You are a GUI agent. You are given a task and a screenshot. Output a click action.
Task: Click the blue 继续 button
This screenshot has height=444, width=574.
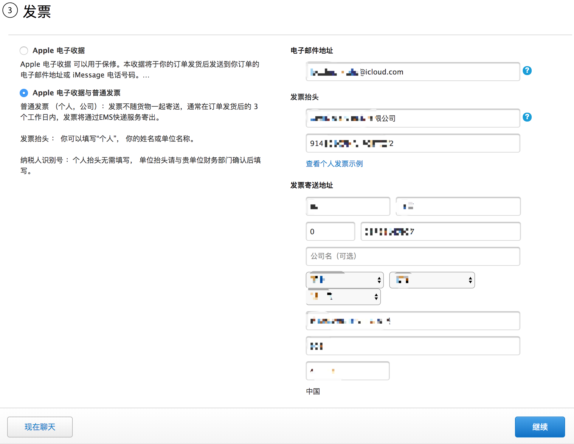(x=540, y=427)
